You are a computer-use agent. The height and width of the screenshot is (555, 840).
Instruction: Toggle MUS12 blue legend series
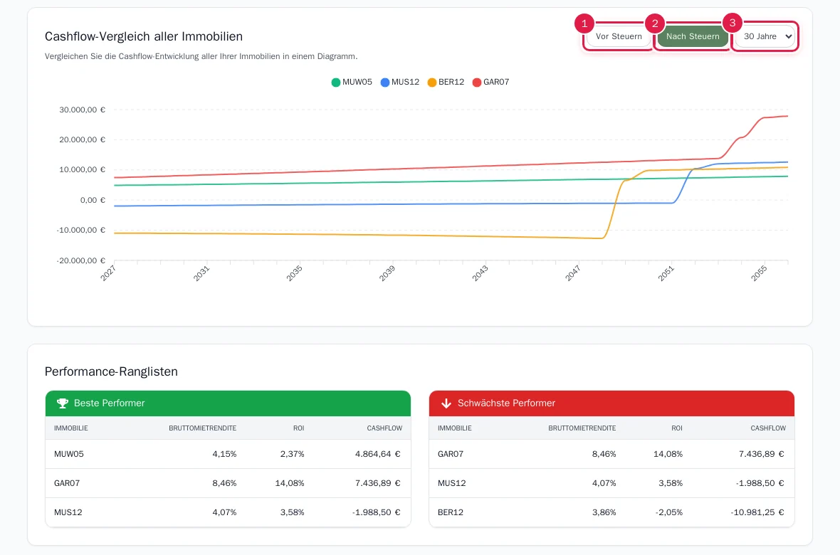pos(399,82)
